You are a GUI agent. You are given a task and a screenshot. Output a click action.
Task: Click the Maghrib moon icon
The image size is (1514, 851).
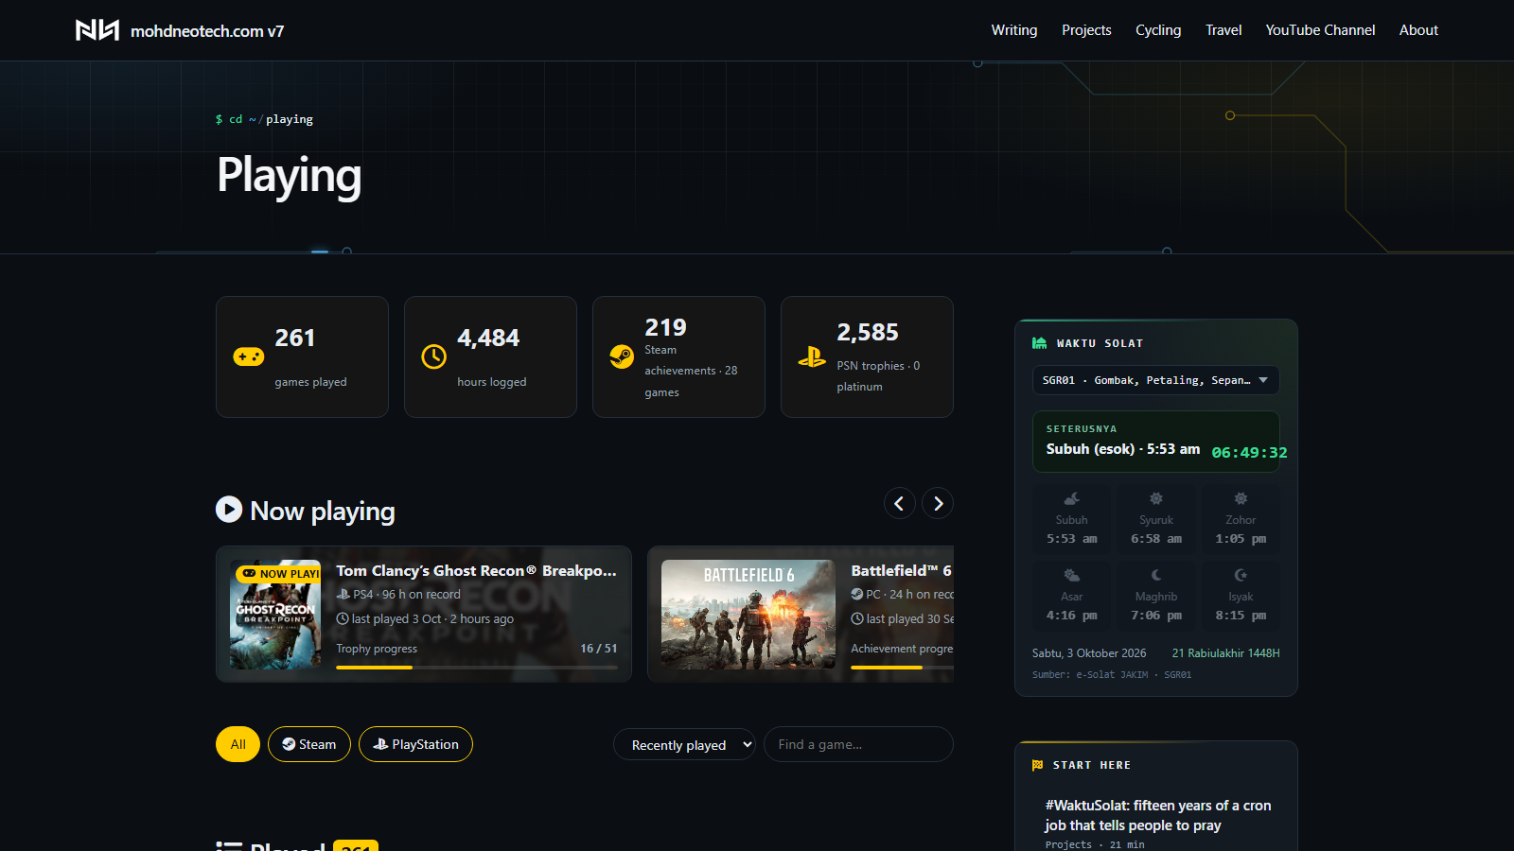(x=1155, y=575)
